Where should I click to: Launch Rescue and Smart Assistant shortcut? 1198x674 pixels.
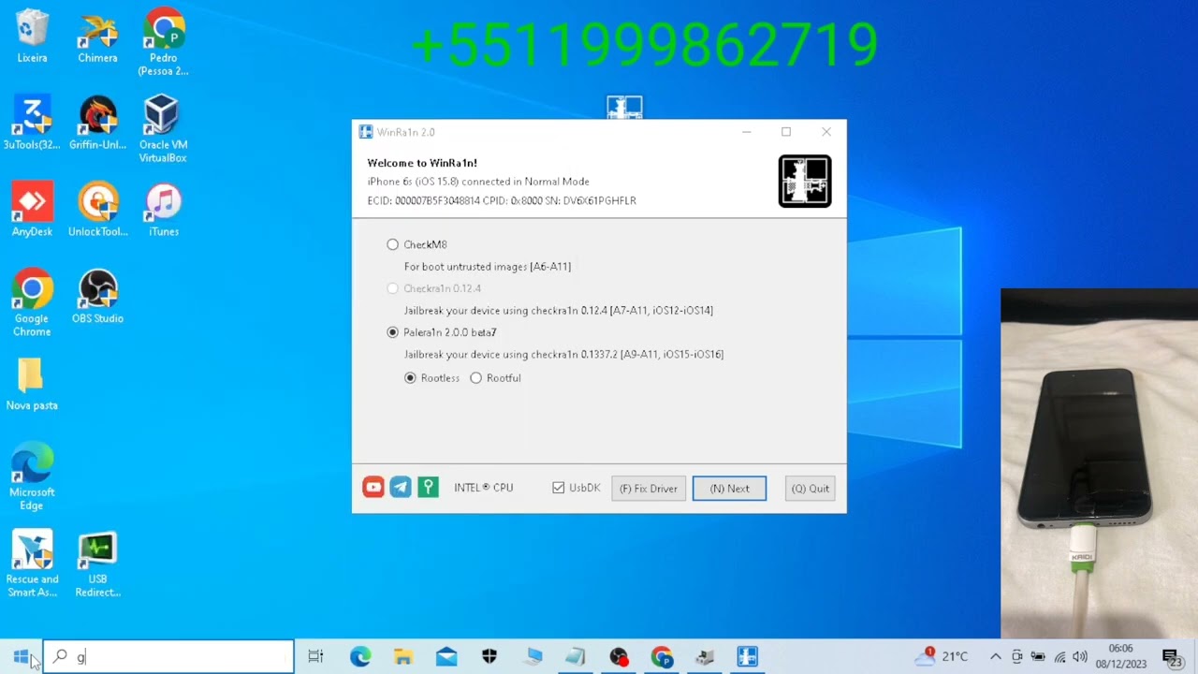tap(32, 564)
